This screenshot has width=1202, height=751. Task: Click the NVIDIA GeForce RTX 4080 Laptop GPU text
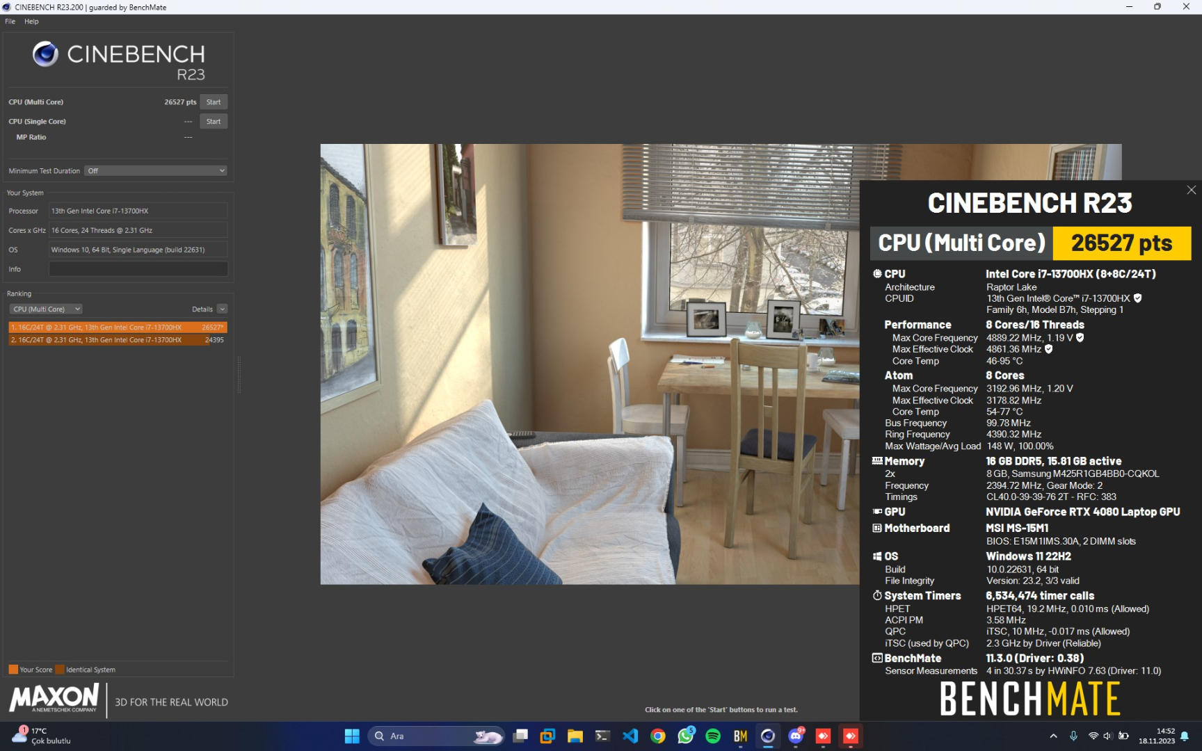coord(1082,512)
